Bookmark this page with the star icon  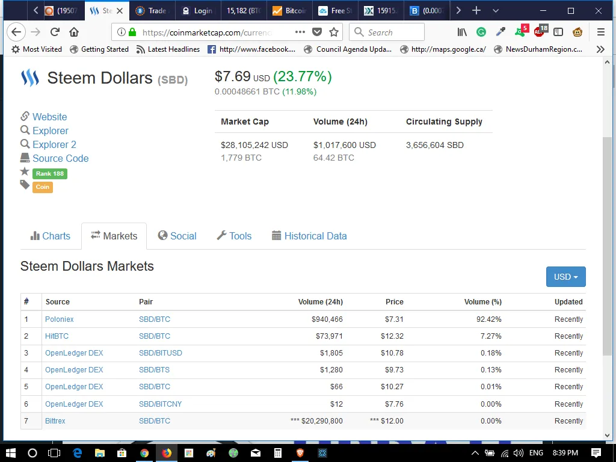(x=334, y=32)
